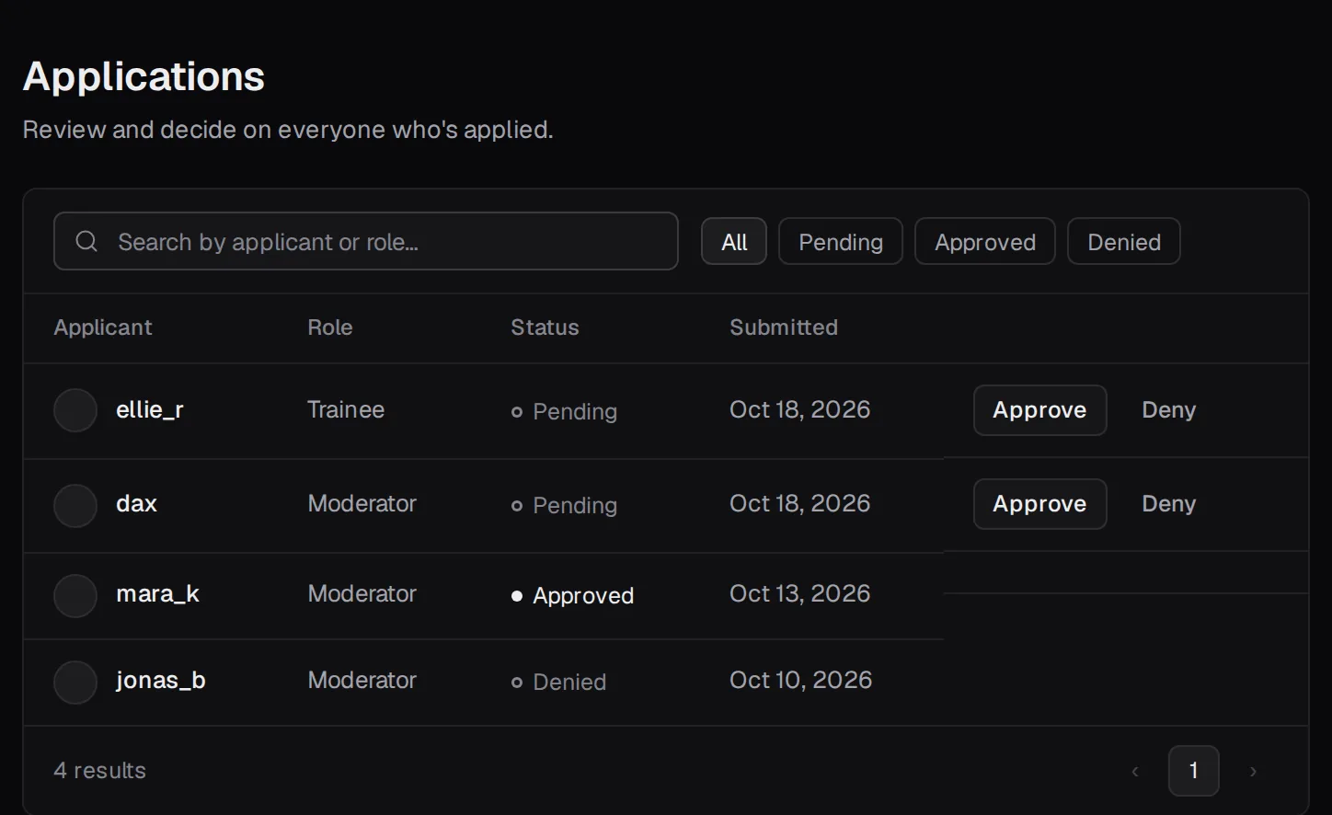Click dax's avatar circle

click(x=75, y=506)
